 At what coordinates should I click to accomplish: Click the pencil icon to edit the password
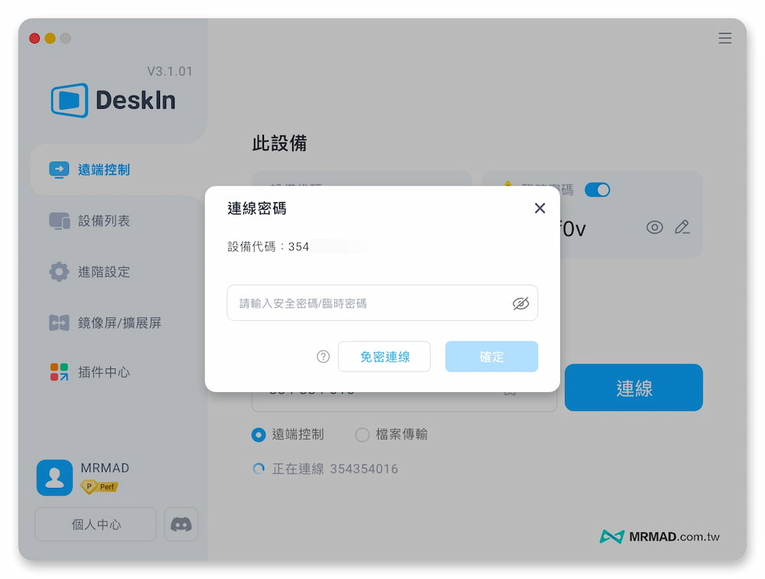pos(683,227)
